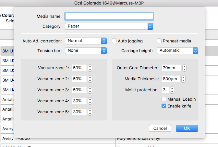Enable the Preheat media checkbox
Image resolution: width=218 pixels, height=147 pixels.
159,41
